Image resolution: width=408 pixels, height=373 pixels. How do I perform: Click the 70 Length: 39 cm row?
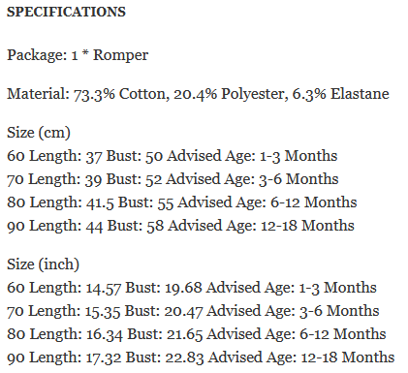(173, 179)
